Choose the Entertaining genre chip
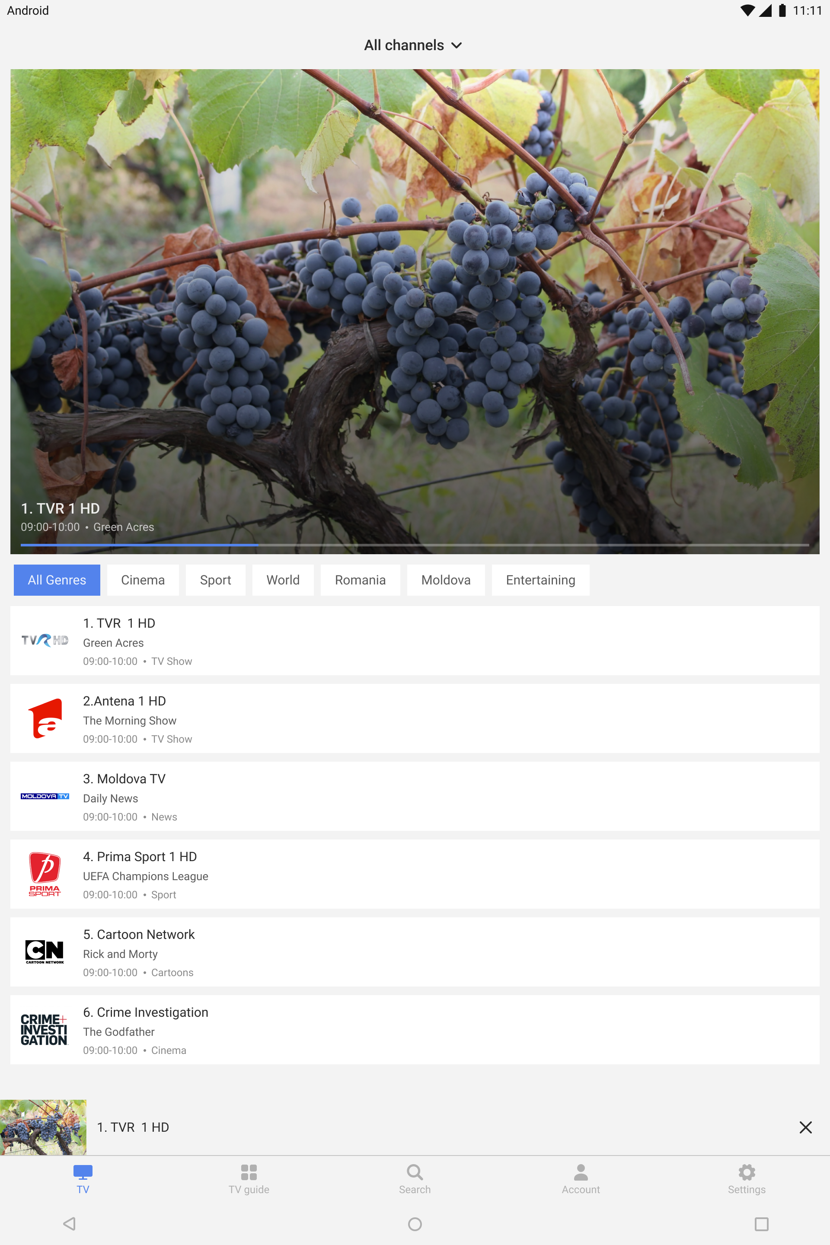This screenshot has height=1245, width=830. click(540, 580)
